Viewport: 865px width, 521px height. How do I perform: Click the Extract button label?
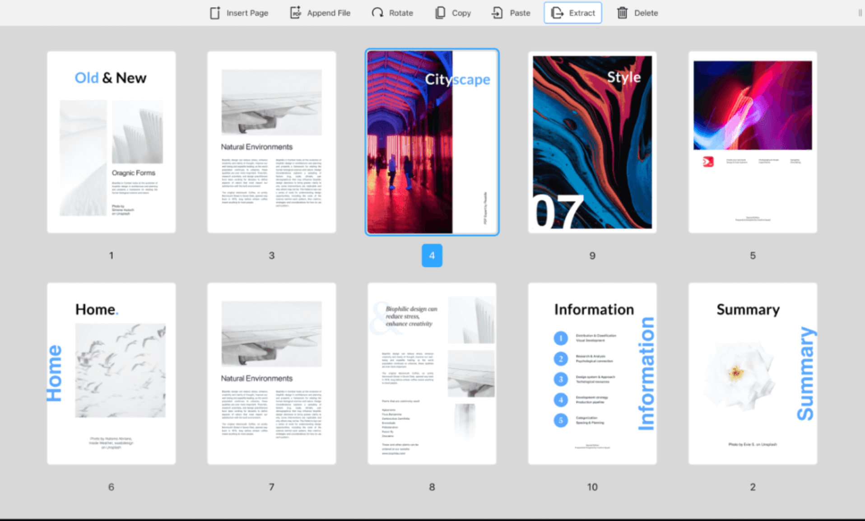pyautogui.click(x=582, y=13)
